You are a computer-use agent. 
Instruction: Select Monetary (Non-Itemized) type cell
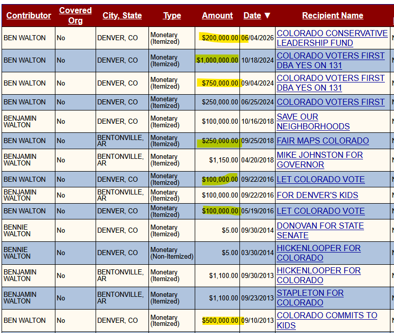point(172,253)
